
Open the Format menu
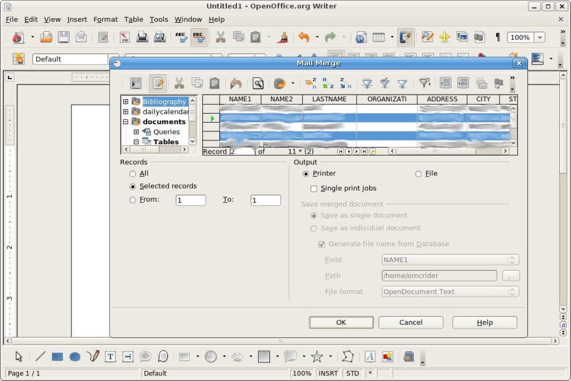pyautogui.click(x=105, y=19)
